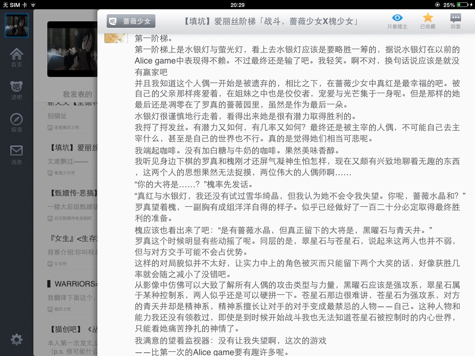Open the 探索 compass icon

tap(16, 122)
